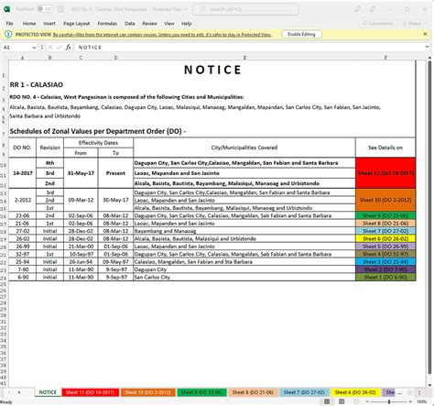Open the Formulas ribbon tab

107,24
